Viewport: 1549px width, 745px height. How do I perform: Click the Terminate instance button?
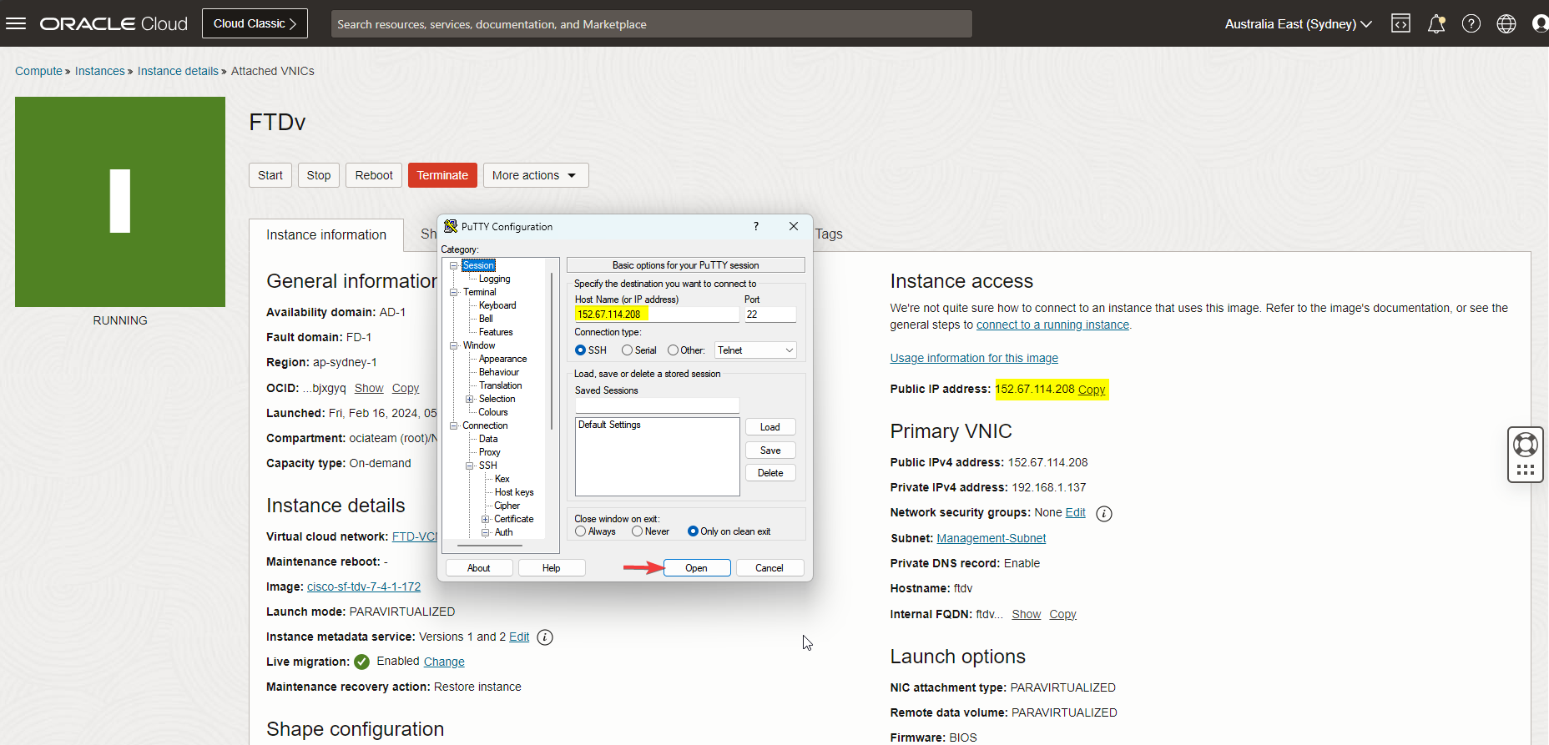442,175
